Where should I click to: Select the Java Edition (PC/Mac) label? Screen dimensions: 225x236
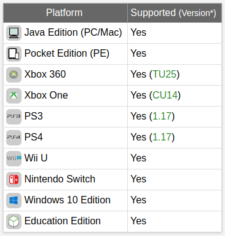(73, 33)
